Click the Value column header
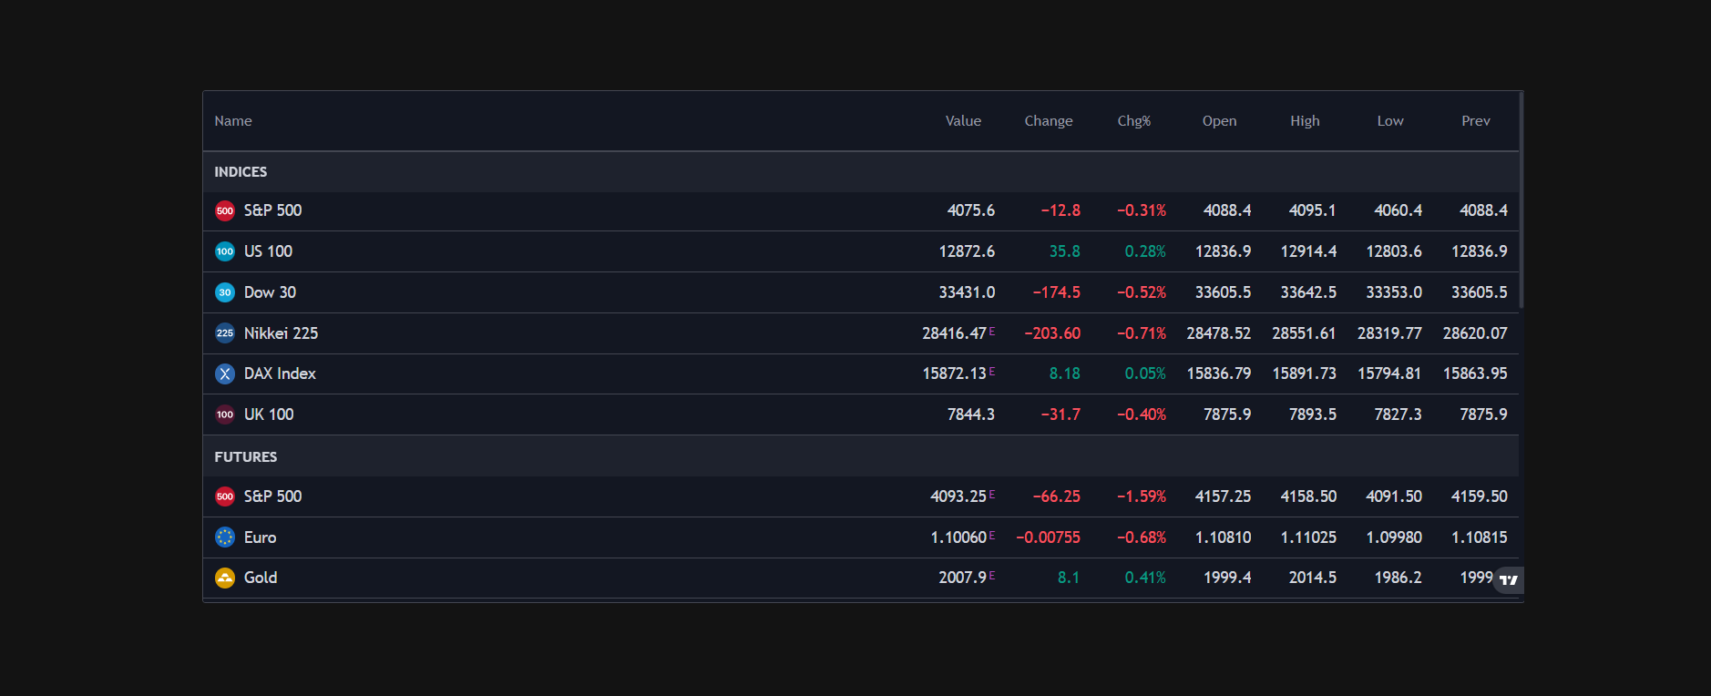The image size is (1711, 696). [x=963, y=121]
